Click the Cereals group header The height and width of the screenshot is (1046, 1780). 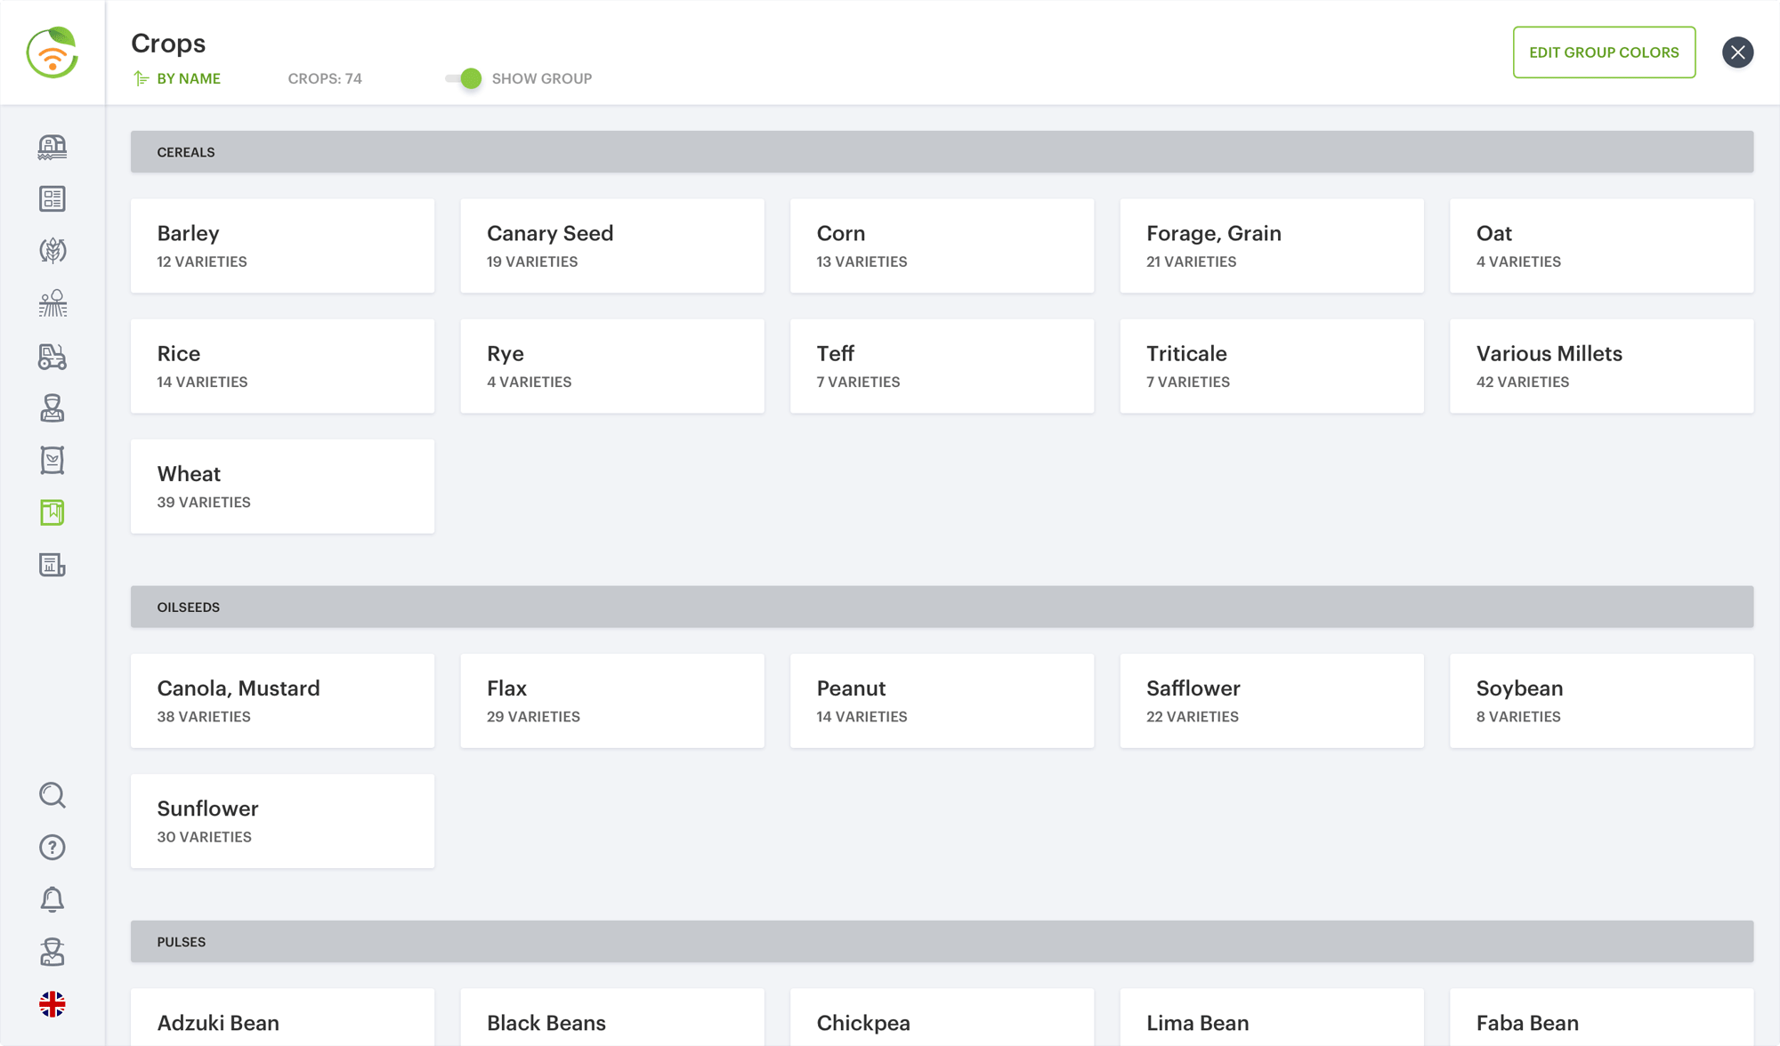point(942,152)
